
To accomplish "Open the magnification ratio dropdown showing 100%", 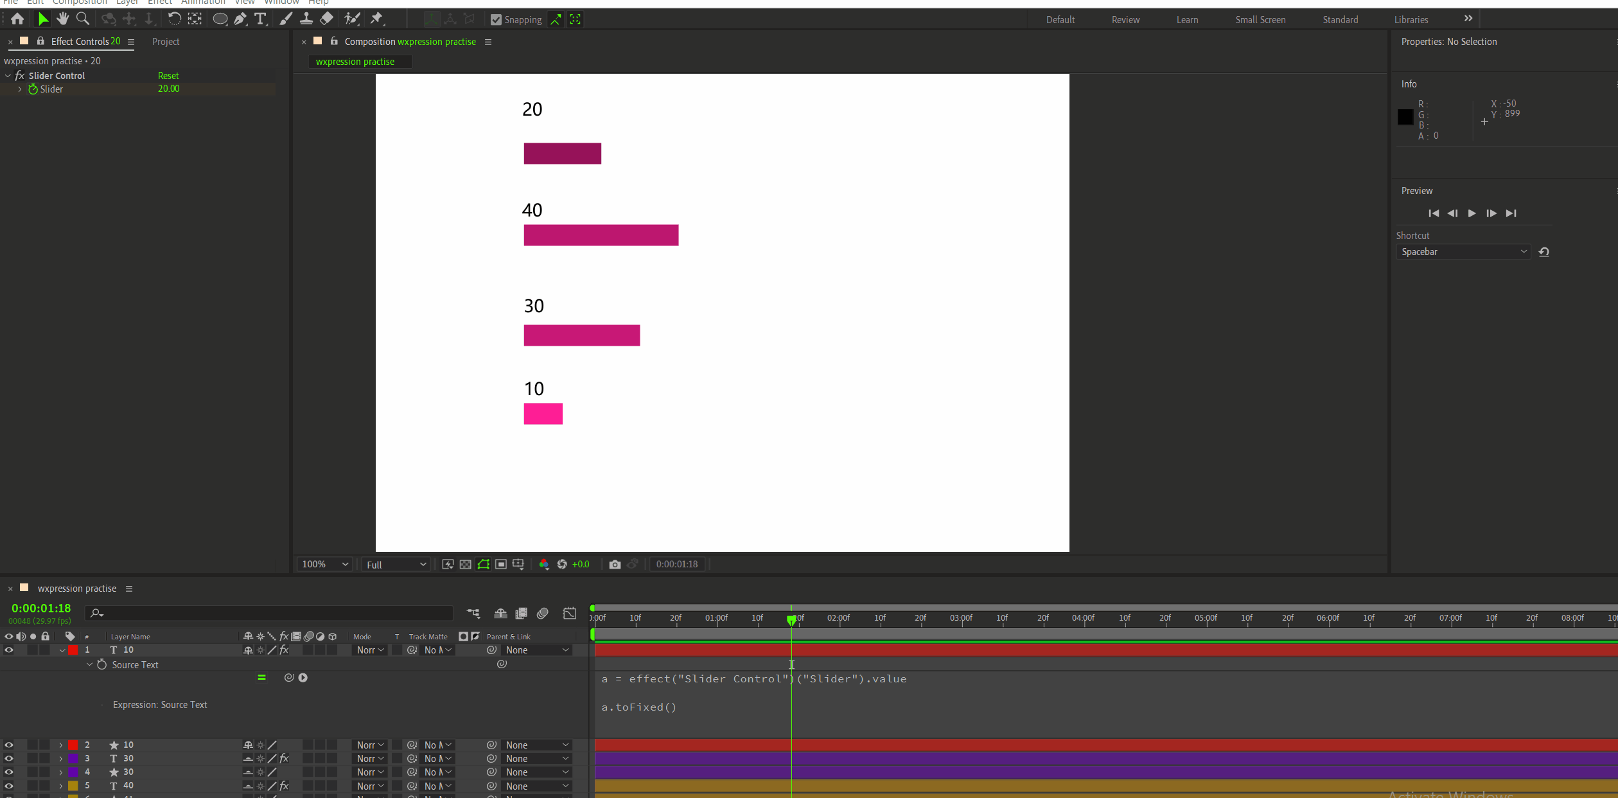I will click(324, 563).
